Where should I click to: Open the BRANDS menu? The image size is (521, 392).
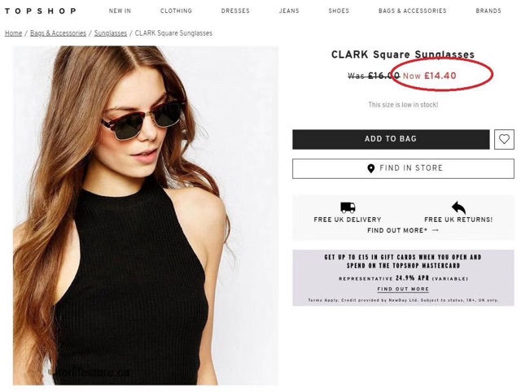(x=488, y=11)
